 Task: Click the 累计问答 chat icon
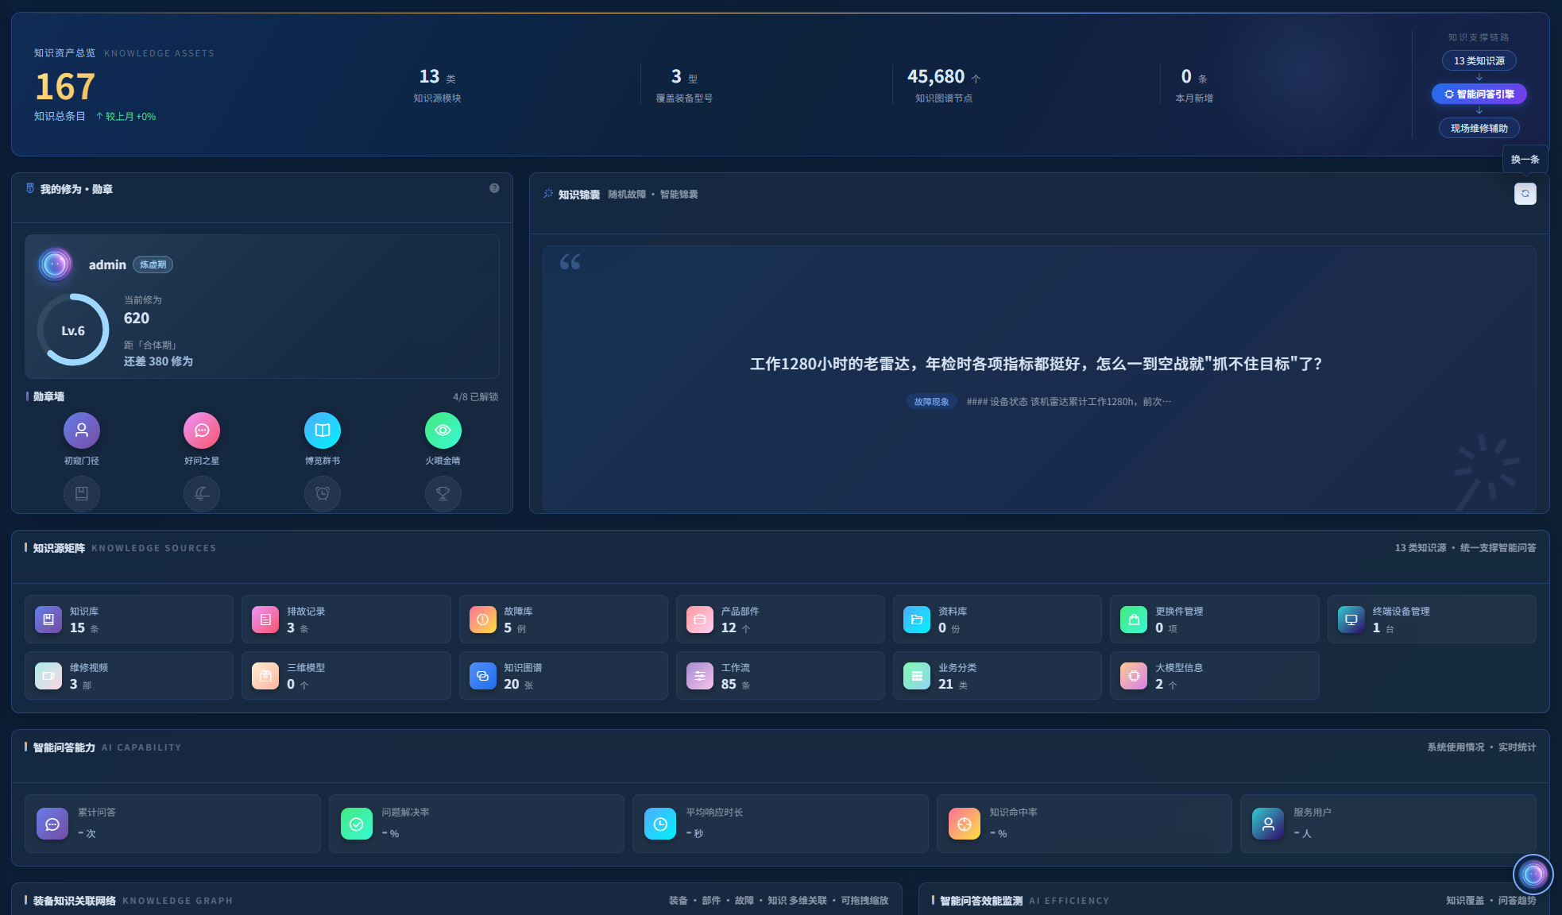52,824
